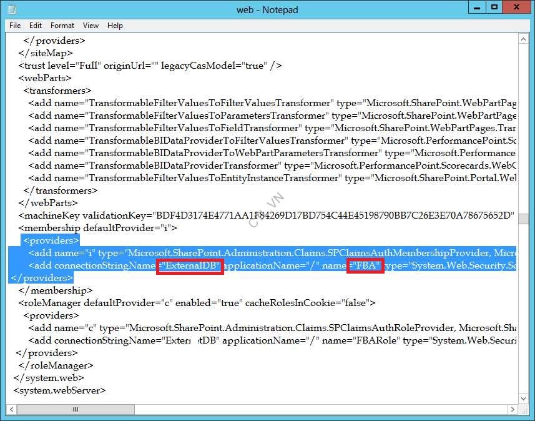Open the Edit menu
535x421 pixels.
tap(36, 26)
